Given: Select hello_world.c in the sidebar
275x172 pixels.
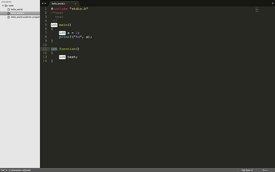Looking at the screenshot, I should [20, 13].
